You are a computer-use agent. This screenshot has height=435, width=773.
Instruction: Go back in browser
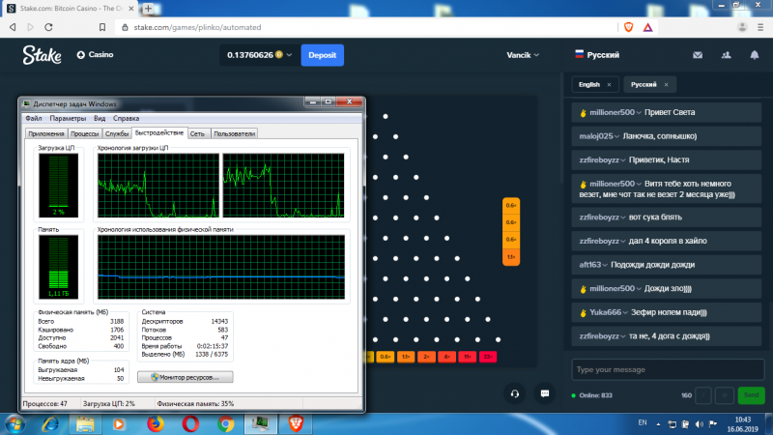click(13, 27)
